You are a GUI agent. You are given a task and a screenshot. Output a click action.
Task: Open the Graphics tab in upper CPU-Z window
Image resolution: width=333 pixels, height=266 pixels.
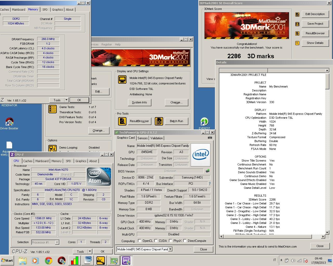(57, 10)
